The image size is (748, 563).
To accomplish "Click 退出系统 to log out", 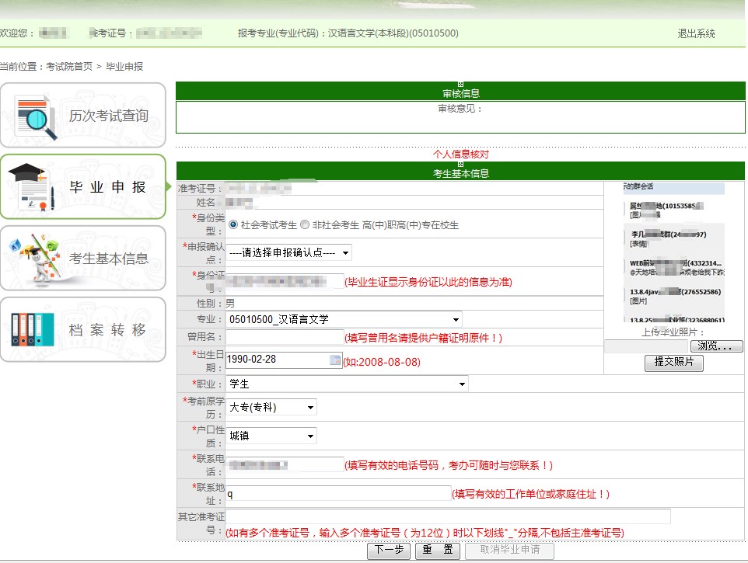I will 696,33.
